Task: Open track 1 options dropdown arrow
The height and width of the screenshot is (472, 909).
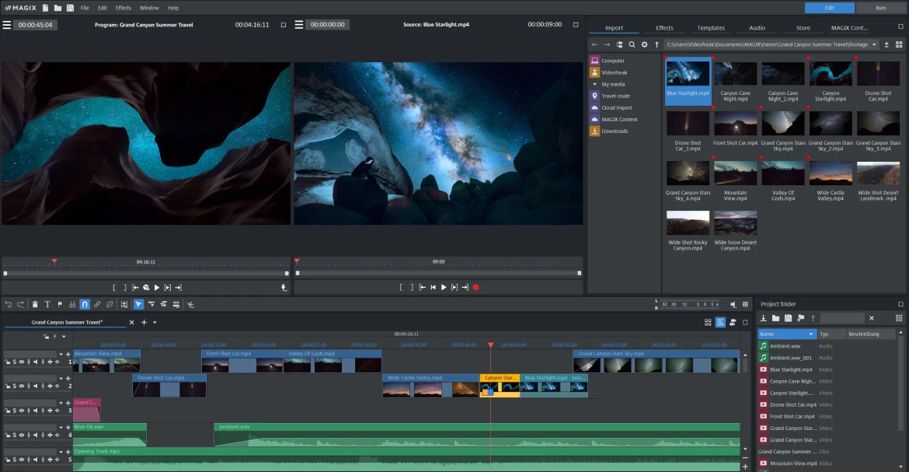Action: click(x=61, y=355)
